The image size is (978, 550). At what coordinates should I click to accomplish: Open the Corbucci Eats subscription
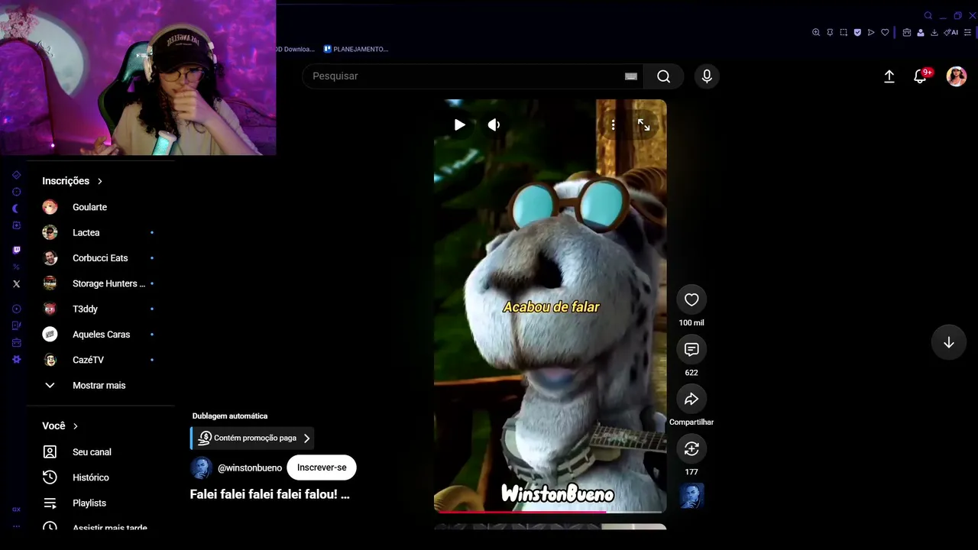(101, 258)
